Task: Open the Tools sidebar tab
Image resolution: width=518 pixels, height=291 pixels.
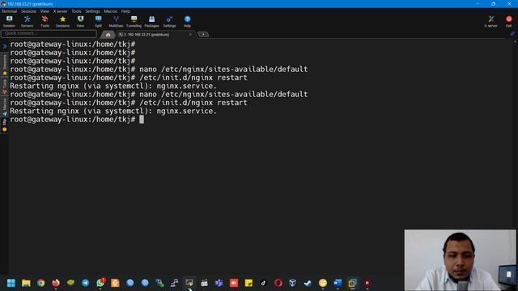Action: [5, 87]
